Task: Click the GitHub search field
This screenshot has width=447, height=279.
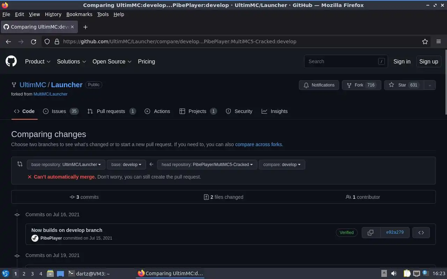Action: coord(346,61)
